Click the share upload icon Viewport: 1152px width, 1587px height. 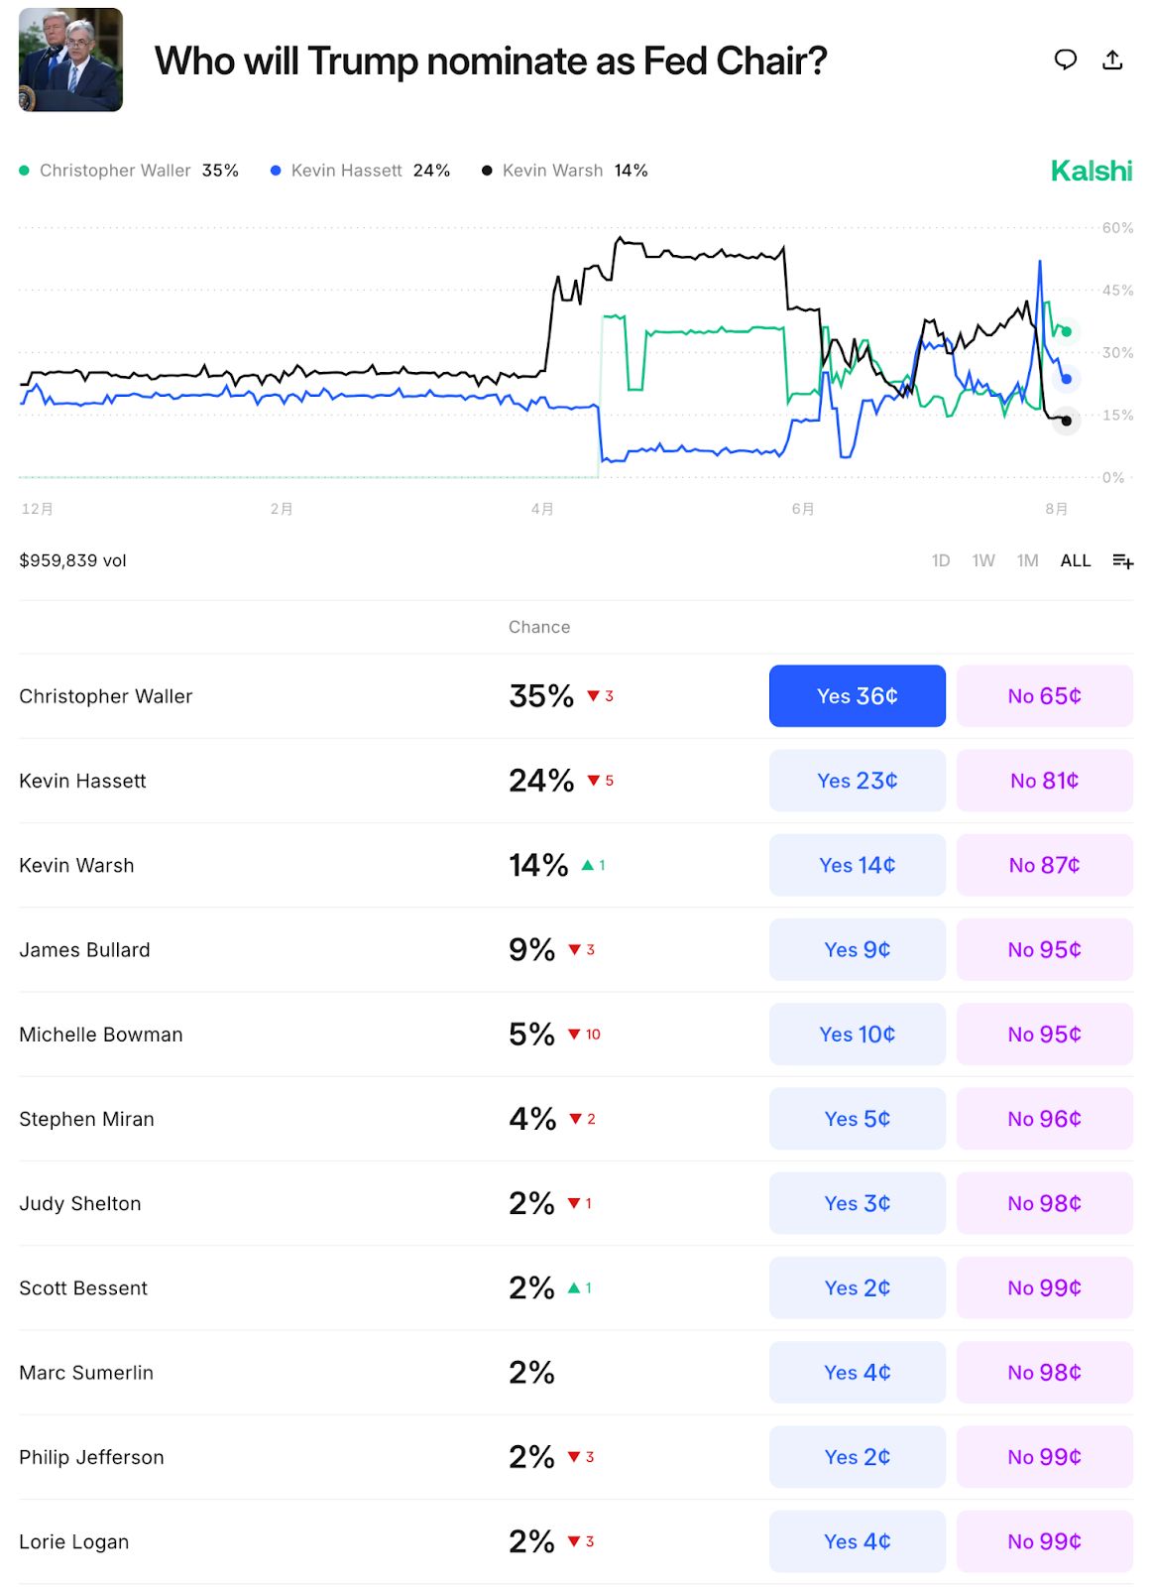pos(1112,60)
